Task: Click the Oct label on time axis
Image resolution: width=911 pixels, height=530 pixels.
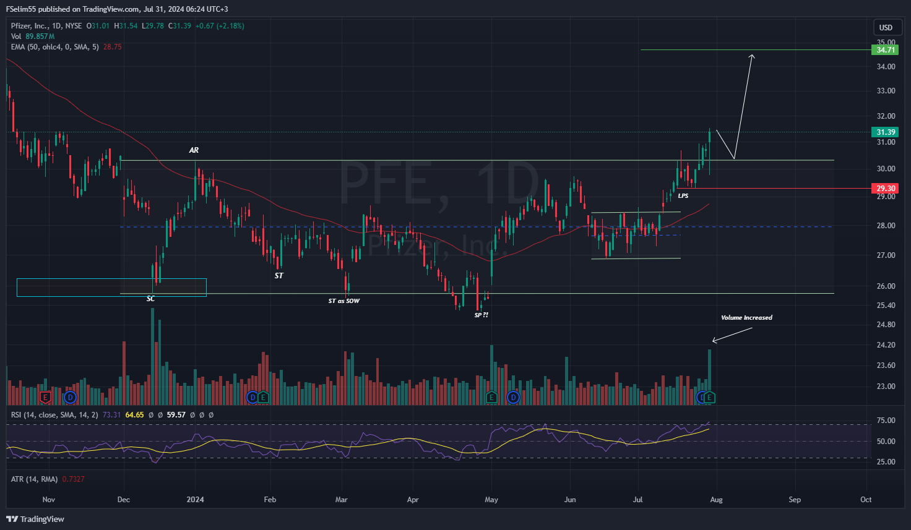Action: [866, 500]
